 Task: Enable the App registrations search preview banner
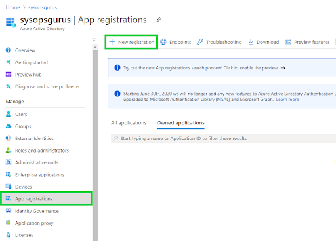(222, 68)
